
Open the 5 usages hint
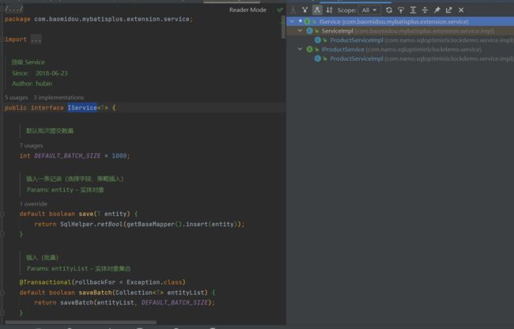[17, 97]
